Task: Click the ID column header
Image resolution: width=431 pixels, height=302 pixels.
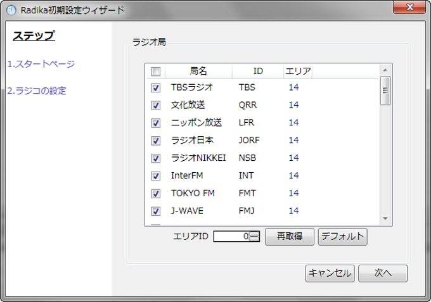Action: click(x=258, y=72)
